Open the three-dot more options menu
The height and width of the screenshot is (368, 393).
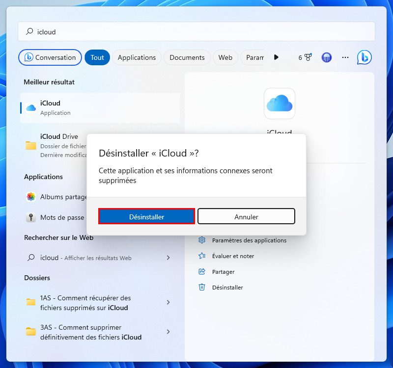point(345,57)
